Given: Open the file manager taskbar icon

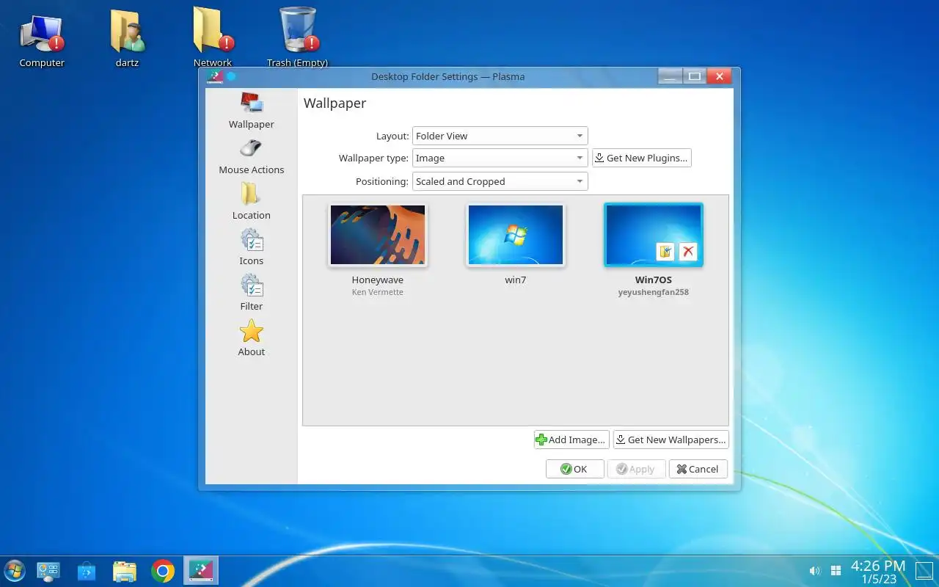Looking at the screenshot, I should (x=125, y=571).
